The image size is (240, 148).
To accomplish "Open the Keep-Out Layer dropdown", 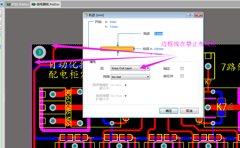I will coord(130,68).
